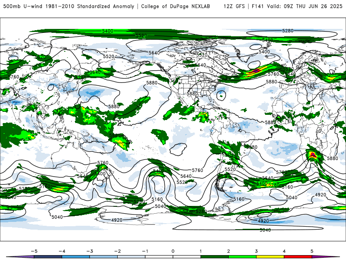Screen dimensions: 346x259
Task: Click the 'JUN 26 2025' valid date
Action: [325, 6]
